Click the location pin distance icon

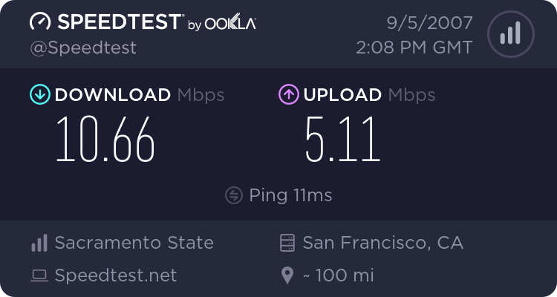click(x=287, y=276)
